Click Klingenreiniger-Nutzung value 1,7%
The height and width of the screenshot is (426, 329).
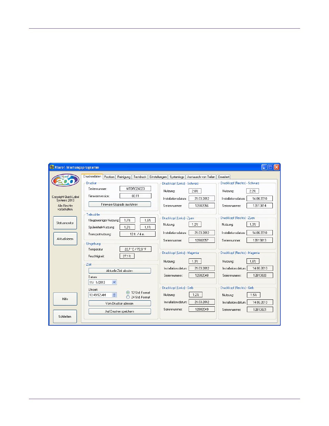127,220
